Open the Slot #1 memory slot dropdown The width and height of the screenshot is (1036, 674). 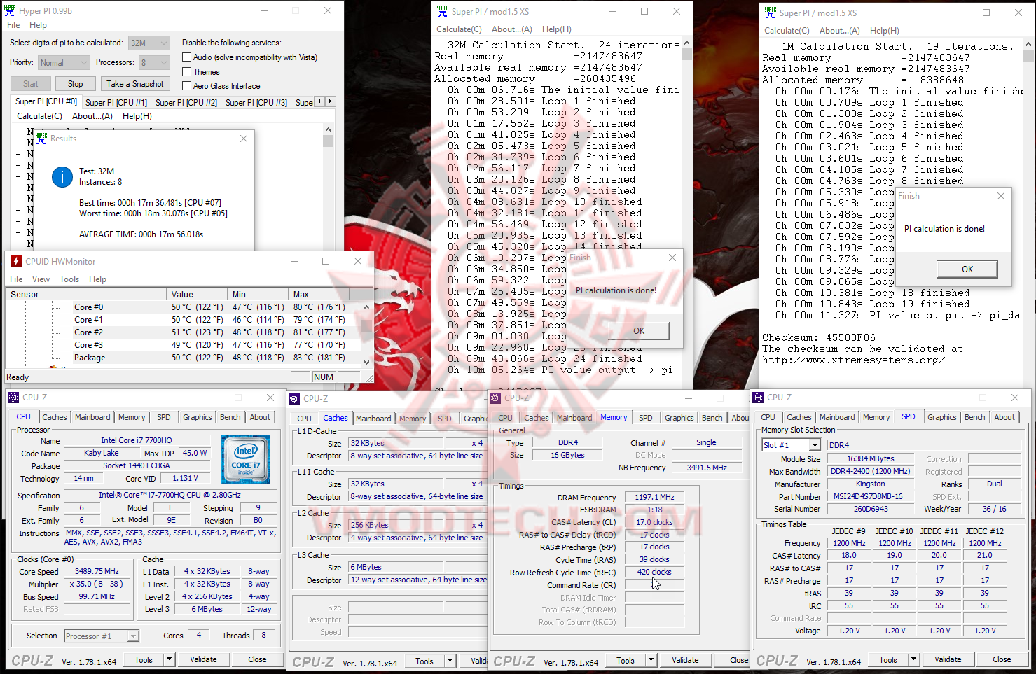791,445
